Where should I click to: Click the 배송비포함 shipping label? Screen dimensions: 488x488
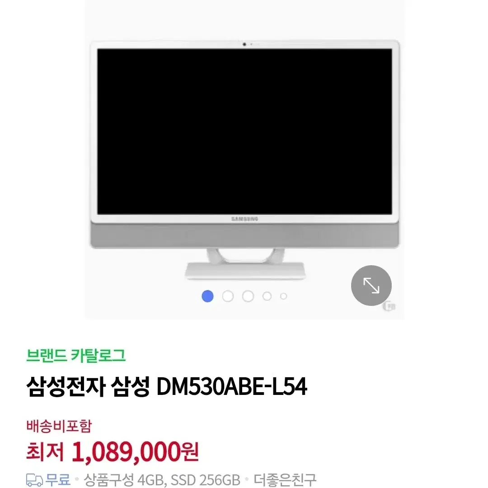[59, 426]
